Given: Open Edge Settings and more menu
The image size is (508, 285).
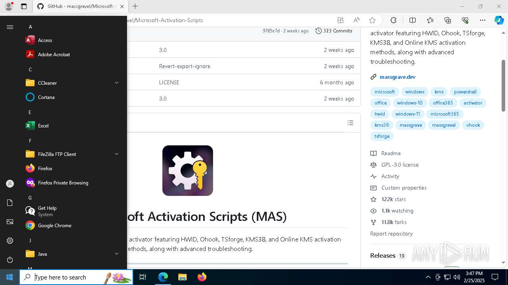Looking at the screenshot, I should pyautogui.click(x=483, y=20).
